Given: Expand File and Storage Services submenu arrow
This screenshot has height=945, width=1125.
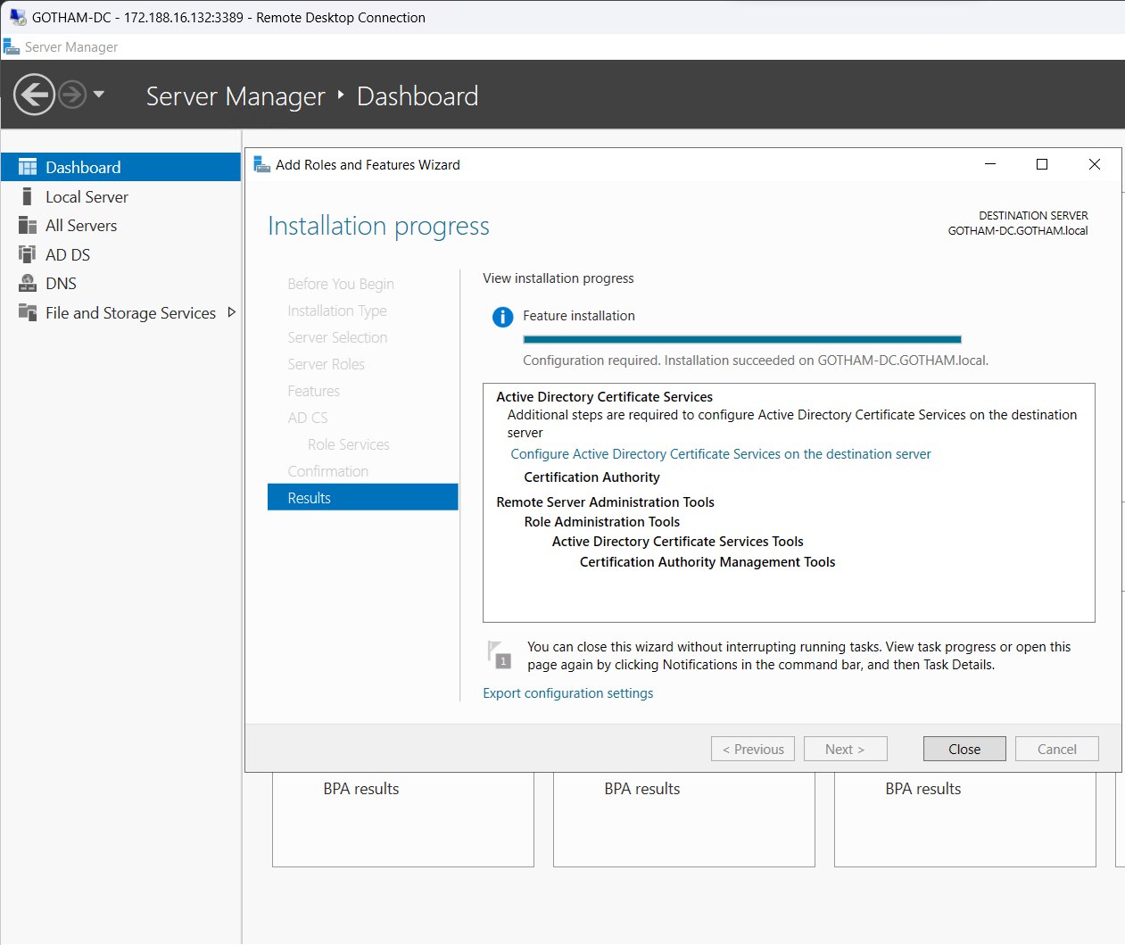Looking at the screenshot, I should (x=232, y=312).
